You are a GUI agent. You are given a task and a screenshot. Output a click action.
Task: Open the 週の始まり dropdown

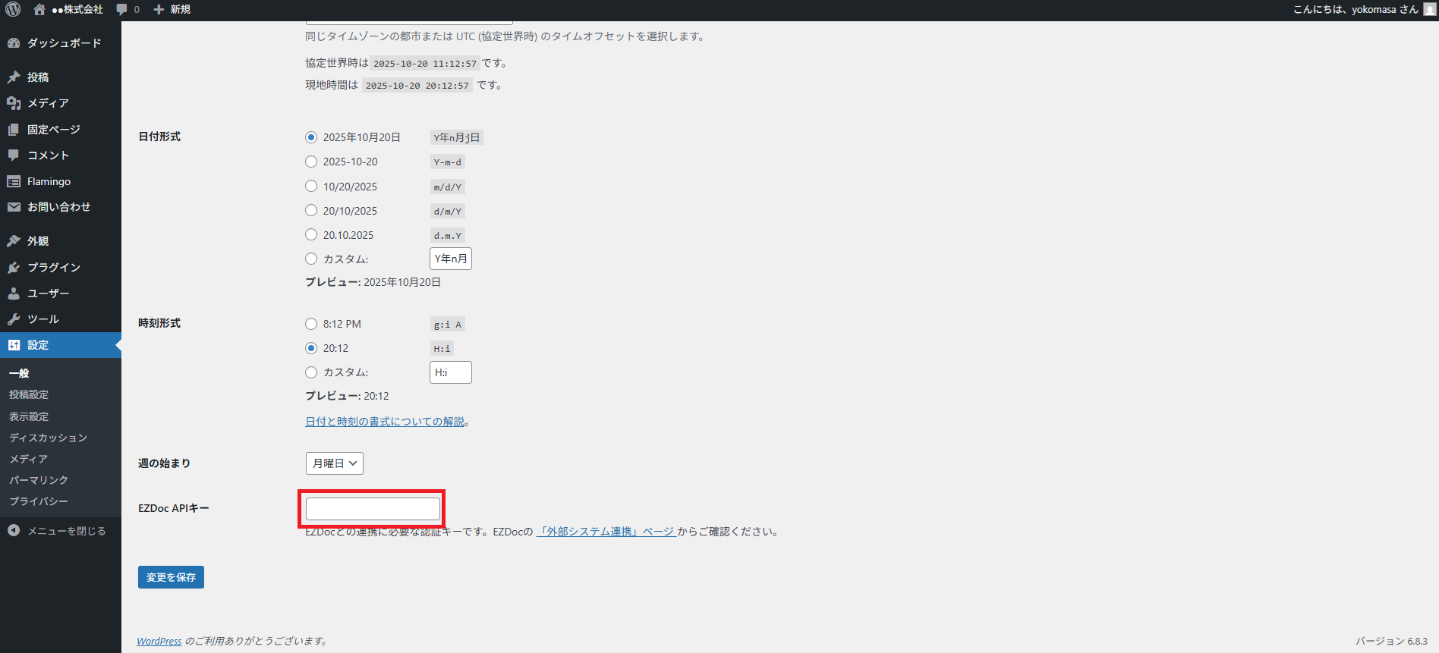[x=335, y=463]
